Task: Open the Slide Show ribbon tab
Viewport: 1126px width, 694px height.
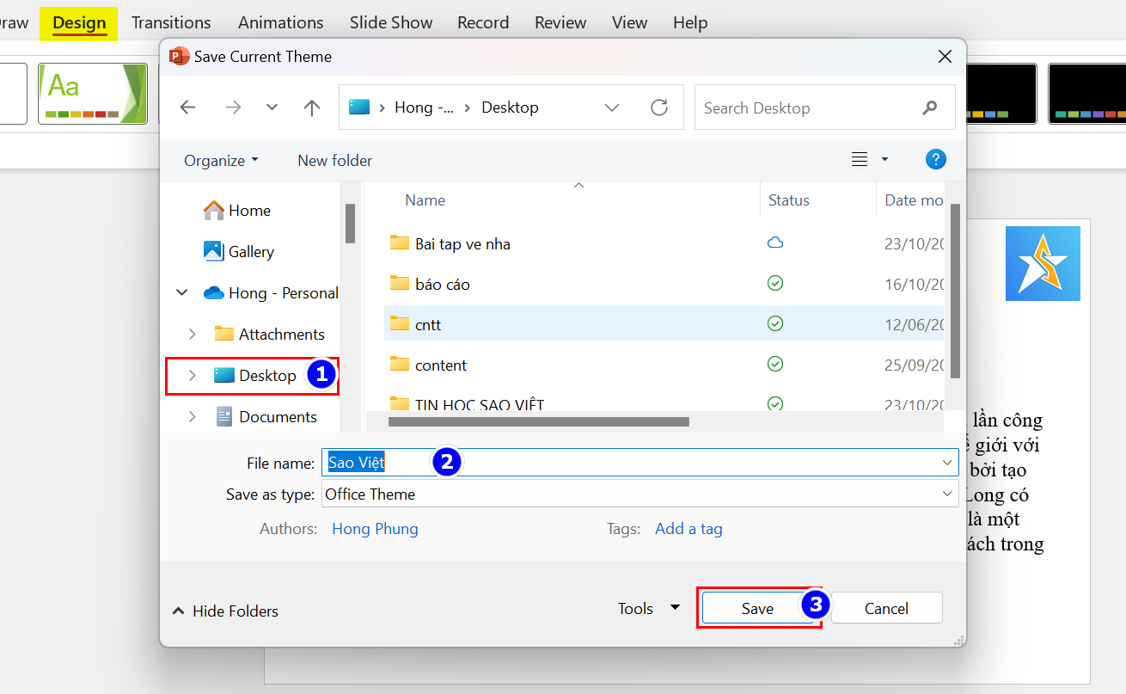Action: [x=391, y=22]
